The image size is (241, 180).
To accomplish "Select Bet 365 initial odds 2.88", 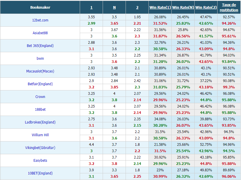I will [x=91, y=43].
